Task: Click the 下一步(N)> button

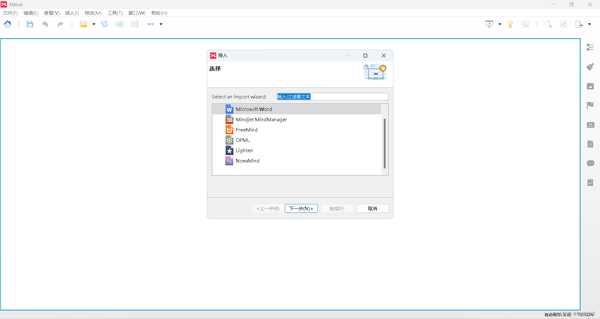Action: 301,208
